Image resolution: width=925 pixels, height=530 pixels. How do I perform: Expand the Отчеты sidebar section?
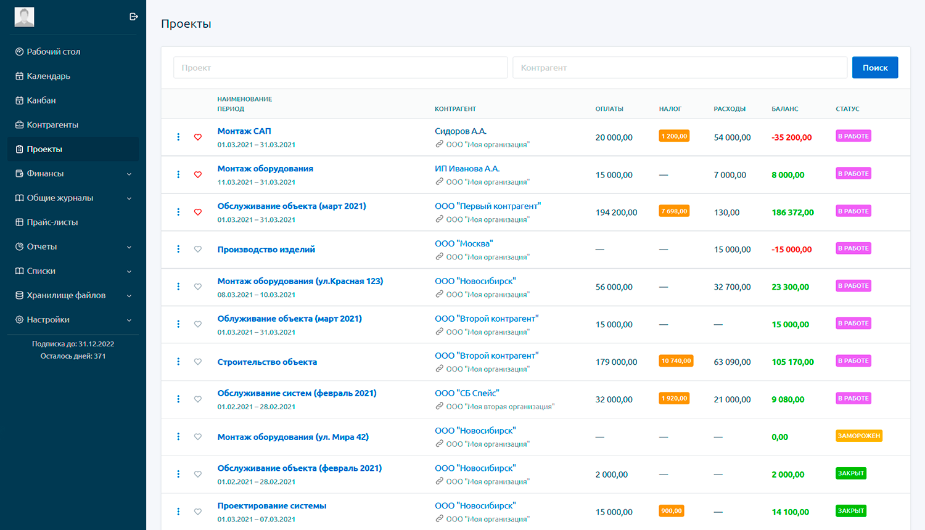[x=129, y=247]
